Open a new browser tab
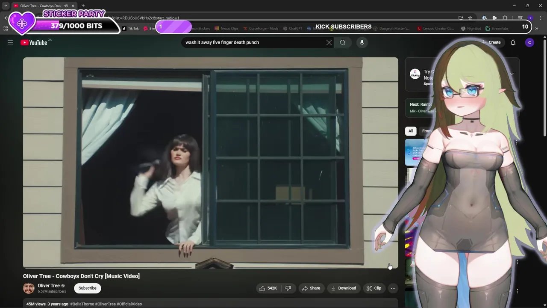The height and width of the screenshot is (308, 547). [83, 6]
